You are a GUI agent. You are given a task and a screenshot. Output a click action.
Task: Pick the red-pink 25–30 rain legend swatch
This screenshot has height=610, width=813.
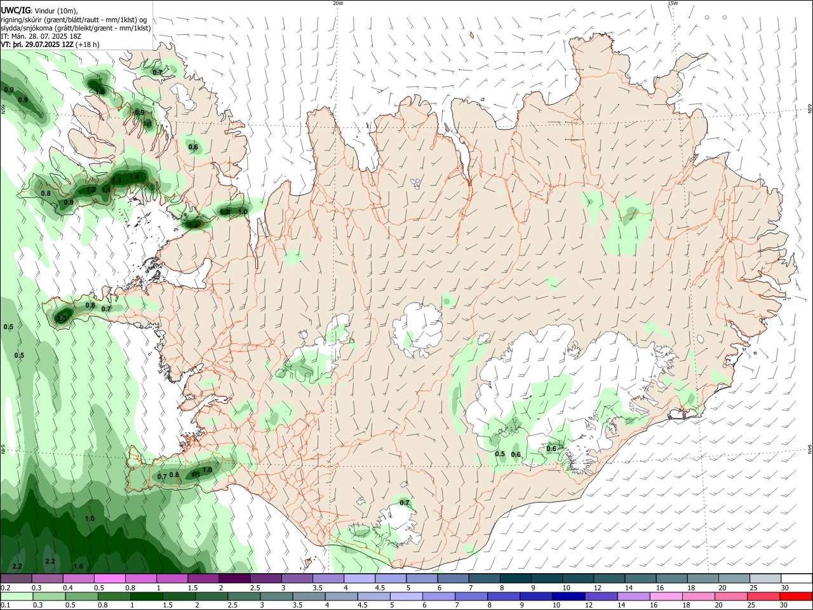pyautogui.click(x=764, y=597)
